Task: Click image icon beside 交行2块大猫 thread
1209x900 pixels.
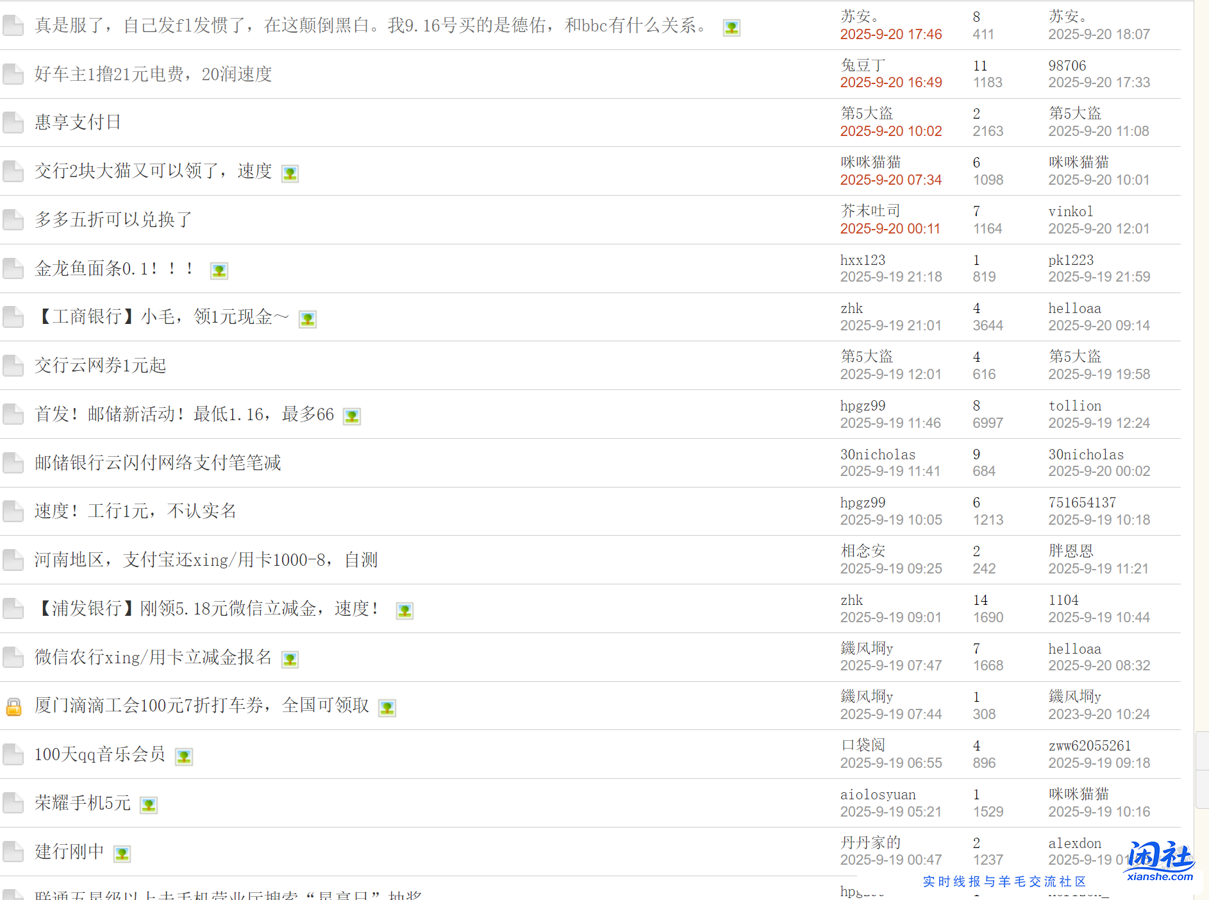Action: [x=290, y=173]
